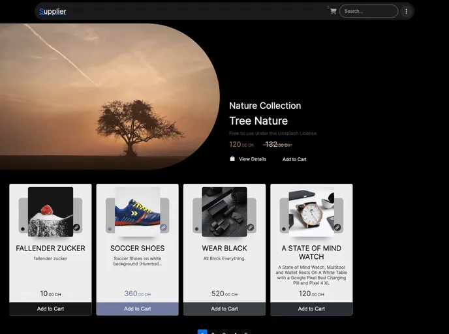This screenshot has width=449, height=334.
Task: Select the dot indicator on Soccer Shoes card
Action: coord(110,229)
